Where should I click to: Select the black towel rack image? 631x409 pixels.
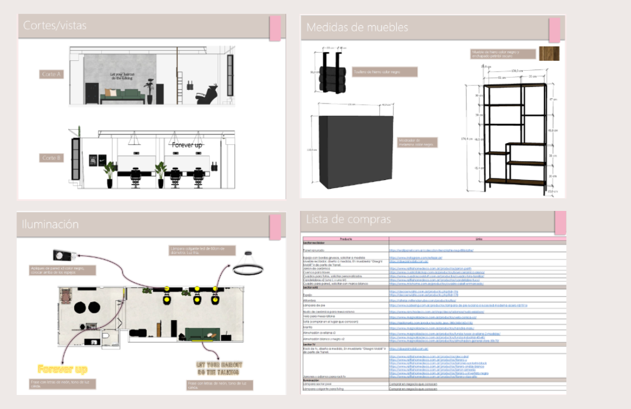[x=332, y=73]
